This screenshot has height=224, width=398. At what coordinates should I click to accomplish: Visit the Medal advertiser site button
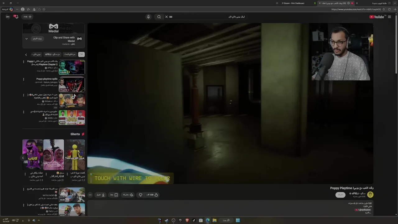(x=37, y=39)
